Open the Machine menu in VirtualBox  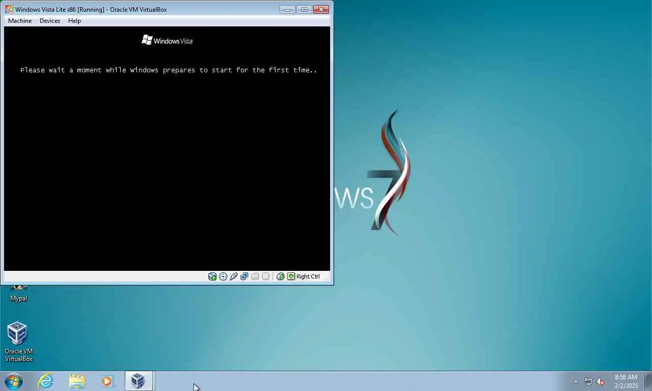(x=20, y=21)
